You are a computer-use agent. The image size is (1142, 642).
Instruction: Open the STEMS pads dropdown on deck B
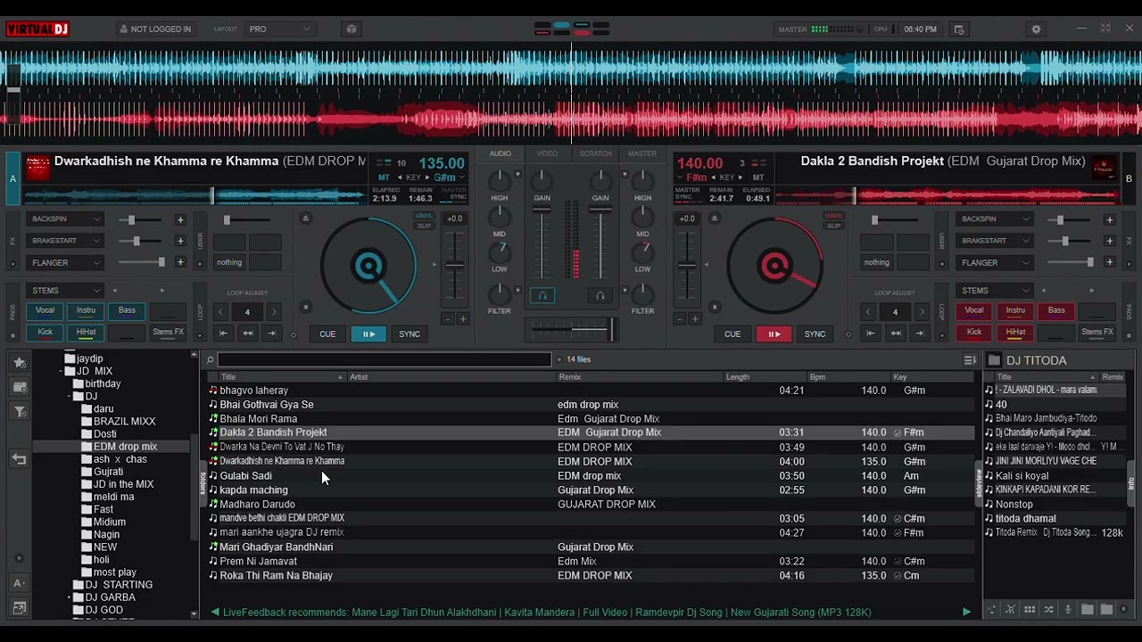(x=996, y=291)
